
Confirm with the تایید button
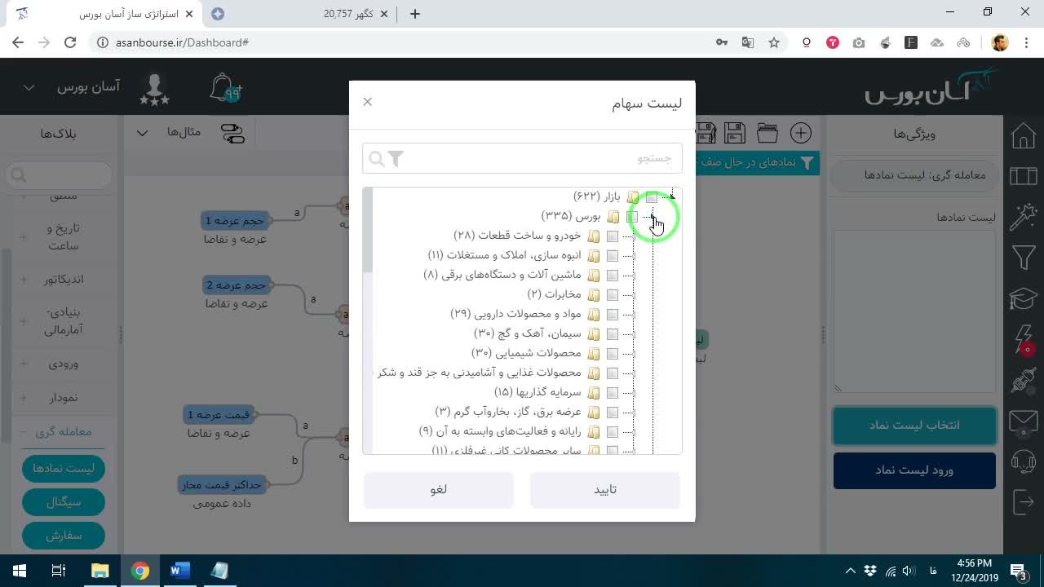(605, 489)
